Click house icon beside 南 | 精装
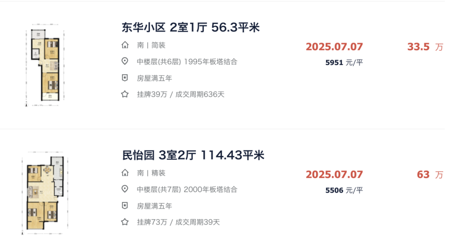Image resolution: width=466 pixels, height=240 pixels. 125,173
